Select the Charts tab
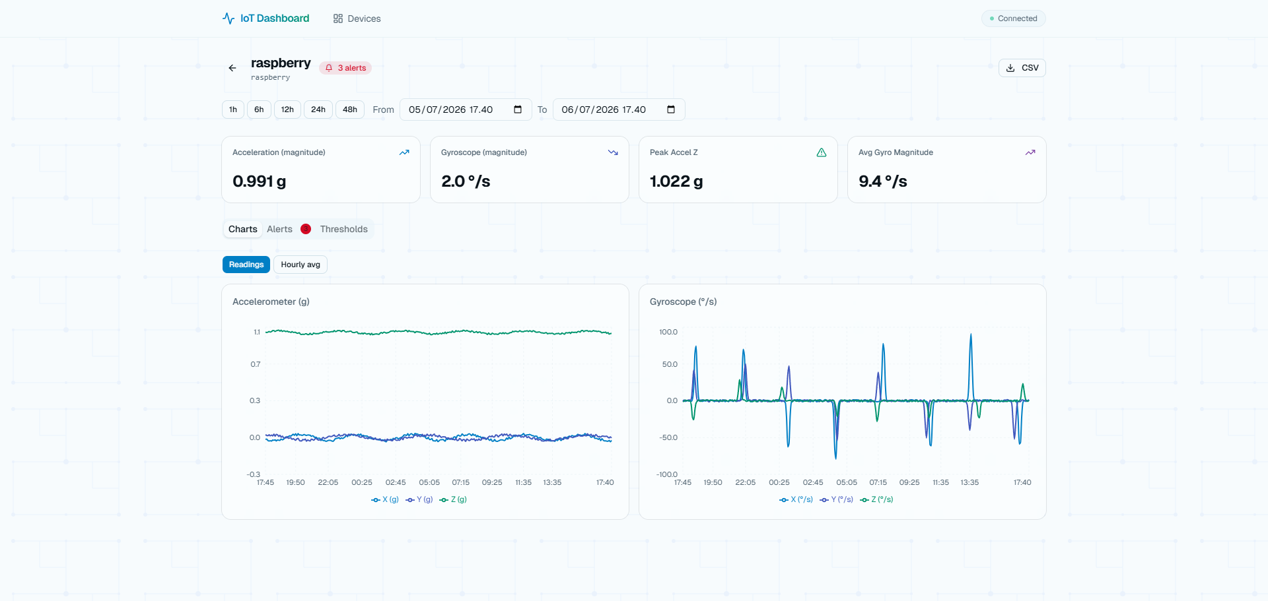 tap(243, 229)
